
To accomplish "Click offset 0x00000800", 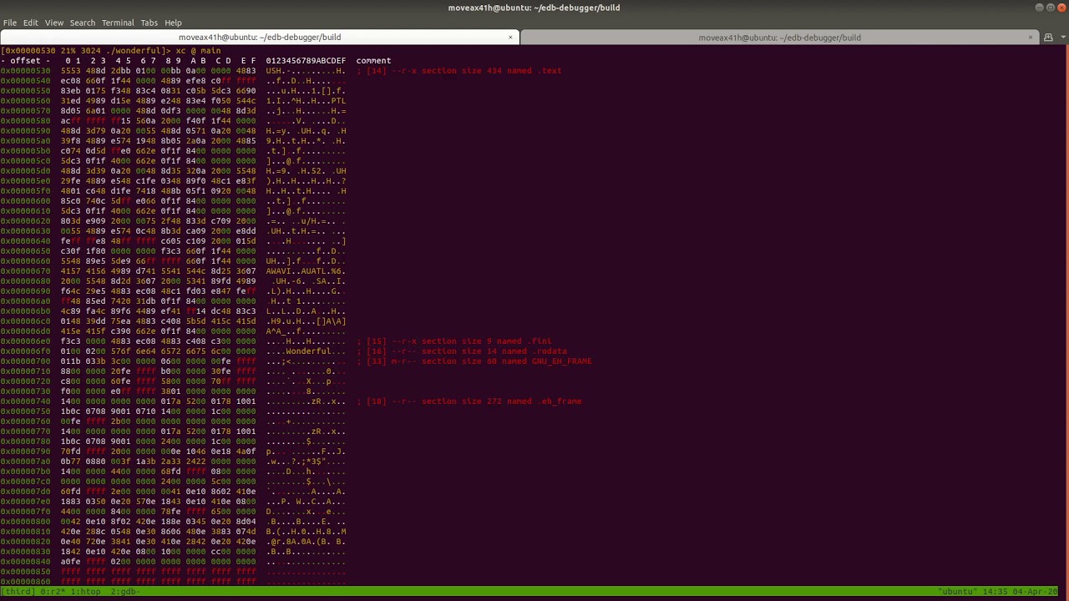I will coord(25,522).
